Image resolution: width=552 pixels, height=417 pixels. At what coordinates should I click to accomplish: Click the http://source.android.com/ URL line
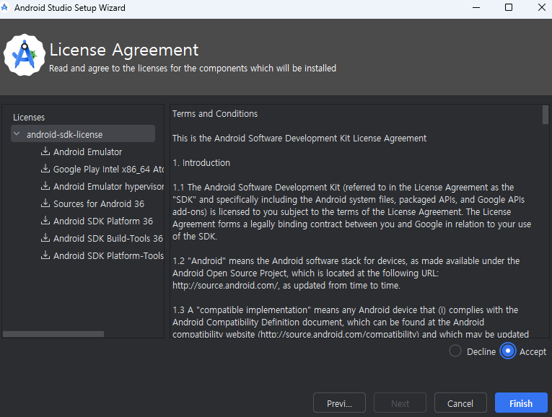pyautogui.click(x=286, y=286)
